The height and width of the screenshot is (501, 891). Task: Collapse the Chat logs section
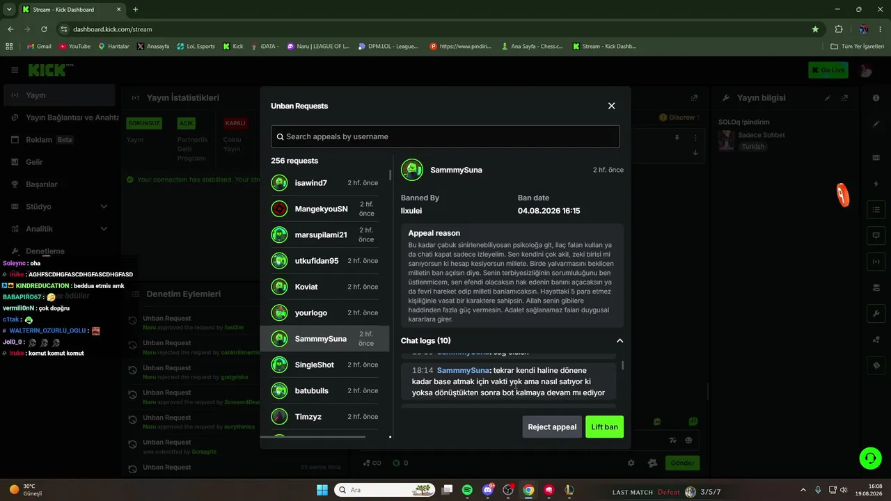620,341
